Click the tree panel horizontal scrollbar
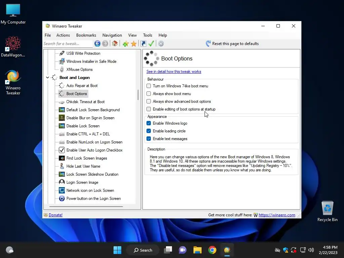This screenshot has height=258, width=344. (x=86, y=207)
